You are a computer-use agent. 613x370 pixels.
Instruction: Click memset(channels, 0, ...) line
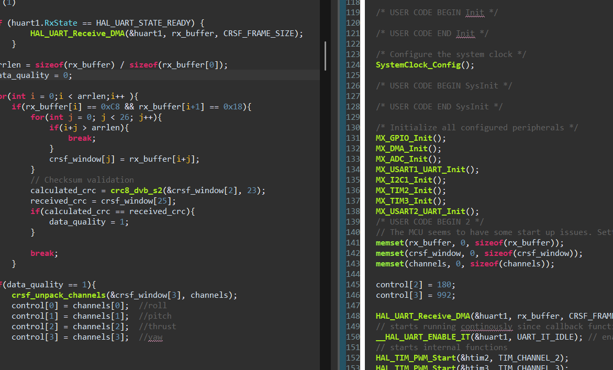(x=465, y=264)
